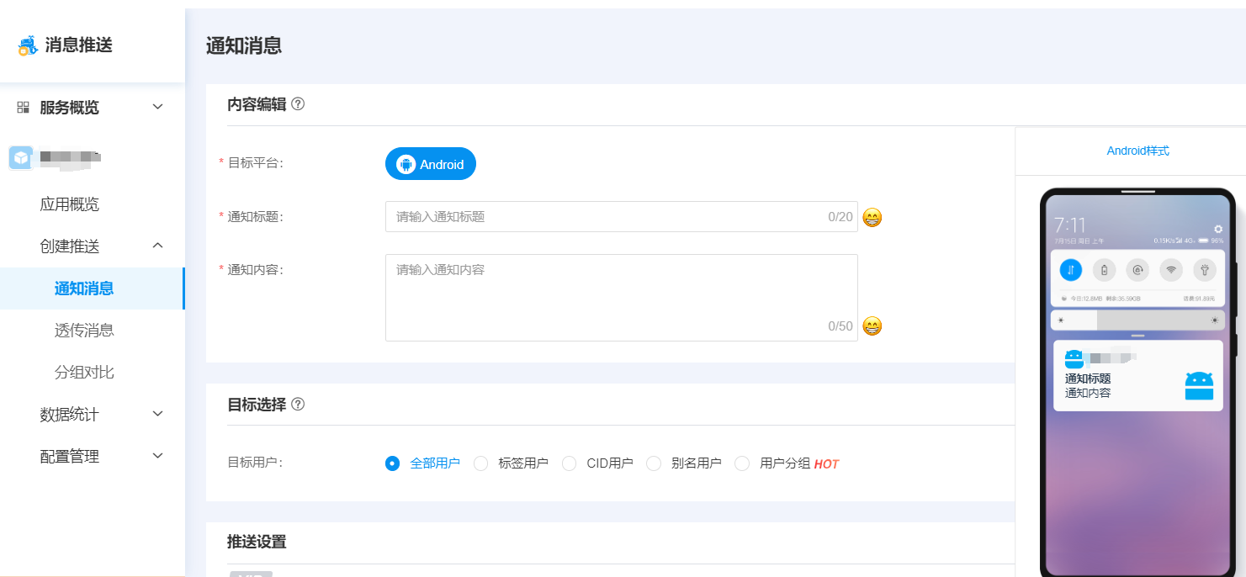Screen dimensions: 1246x577
Task: Click the 通知标题 input field
Action: 606,217
